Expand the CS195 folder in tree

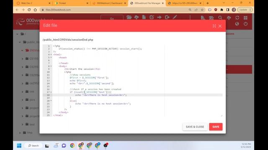coord(22,59)
